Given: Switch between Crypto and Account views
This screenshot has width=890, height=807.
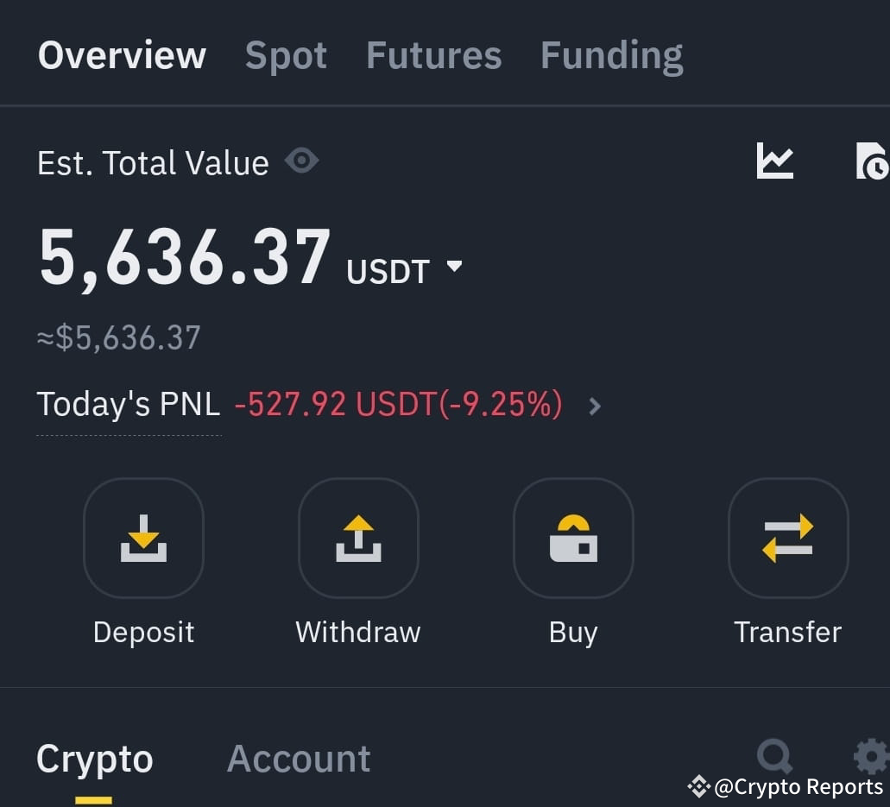Looking at the screenshot, I should tap(299, 758).
